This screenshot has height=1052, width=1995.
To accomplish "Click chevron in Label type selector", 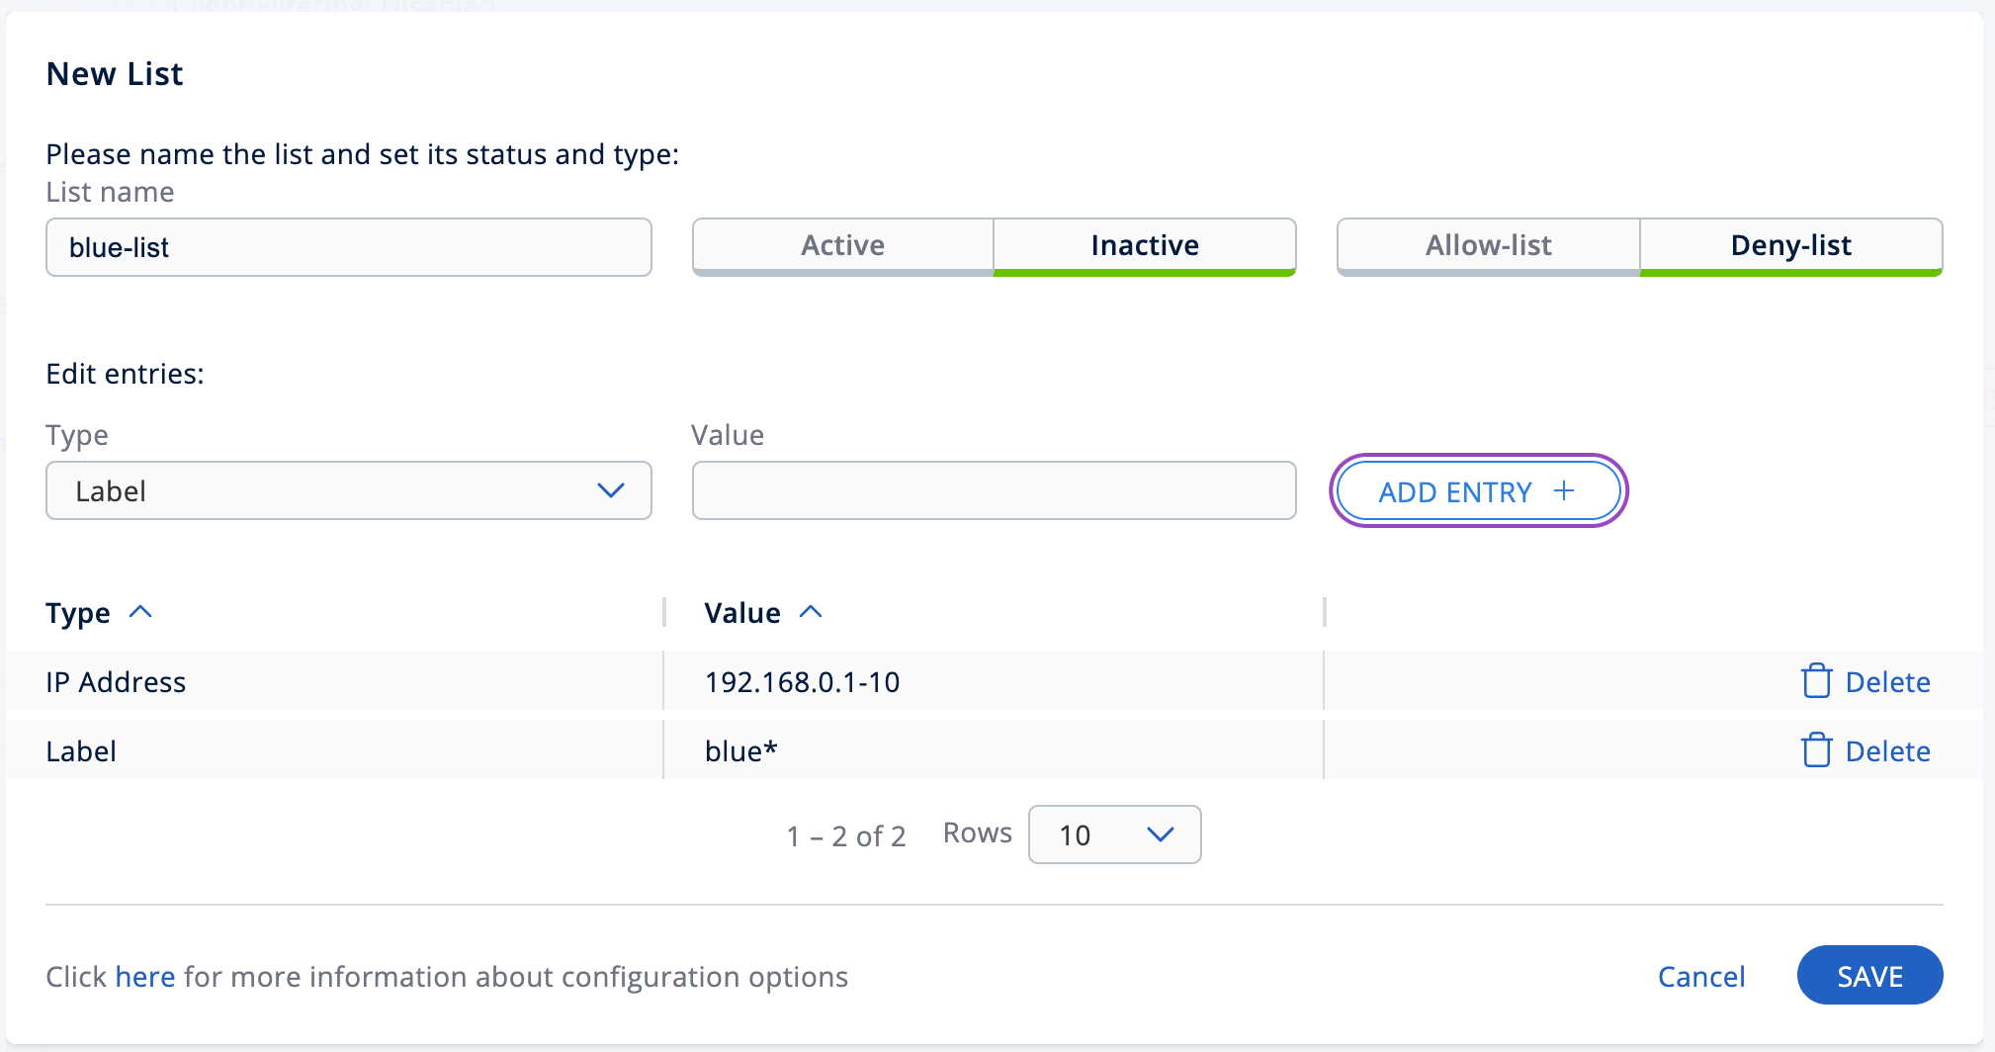I will coord(611,490).
